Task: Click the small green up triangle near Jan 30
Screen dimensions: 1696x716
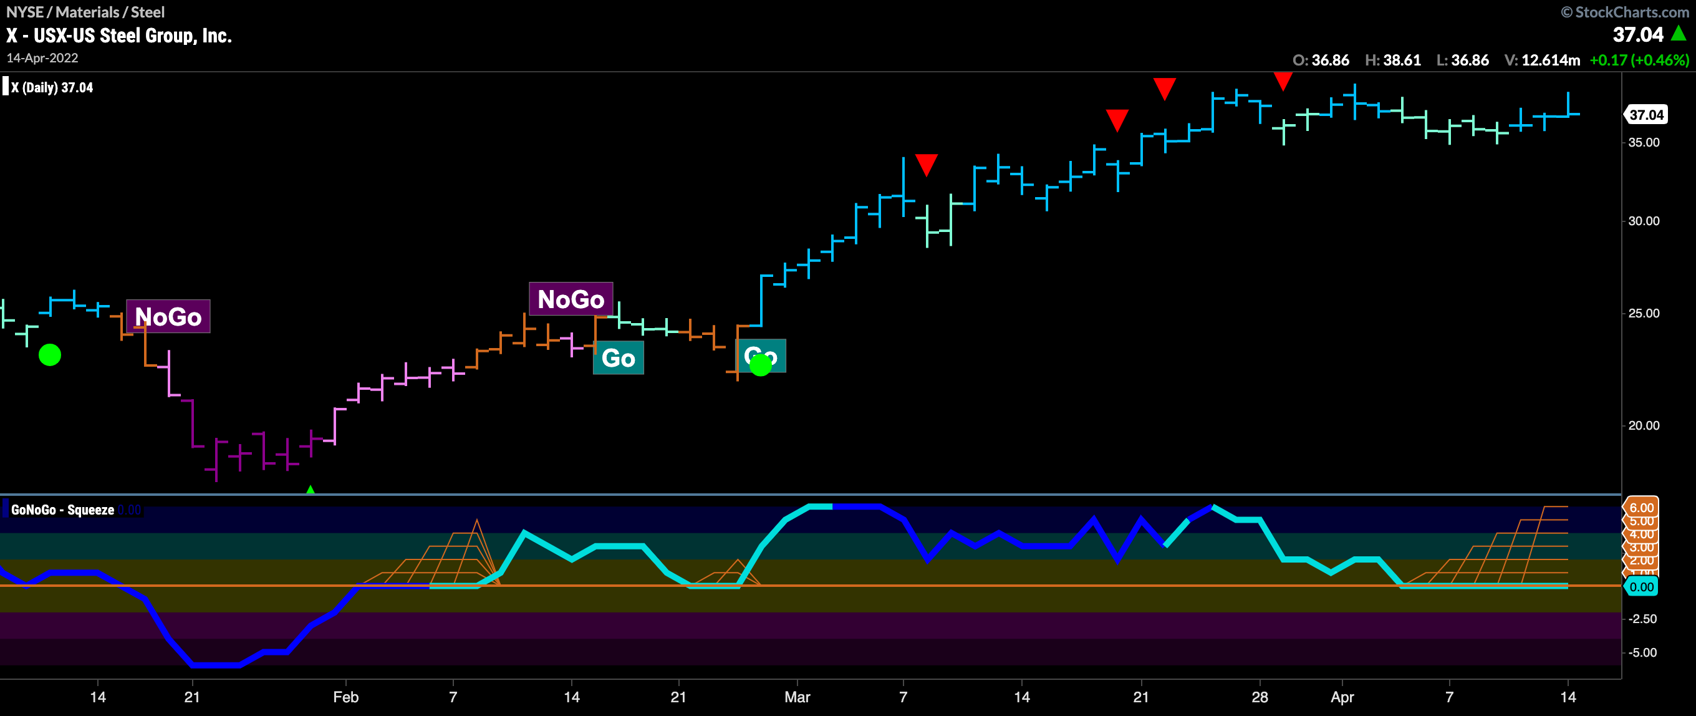Action: [x=310, y=490]
